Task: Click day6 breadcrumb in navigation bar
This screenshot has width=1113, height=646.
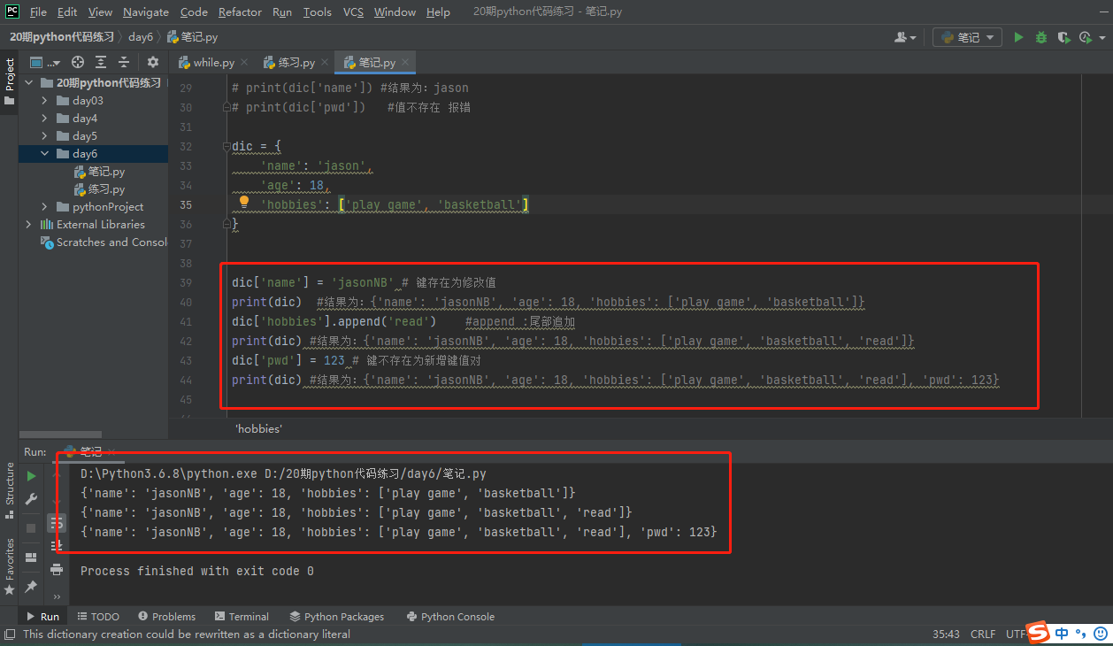Action: pyautogui.click(x=141, y=37)
